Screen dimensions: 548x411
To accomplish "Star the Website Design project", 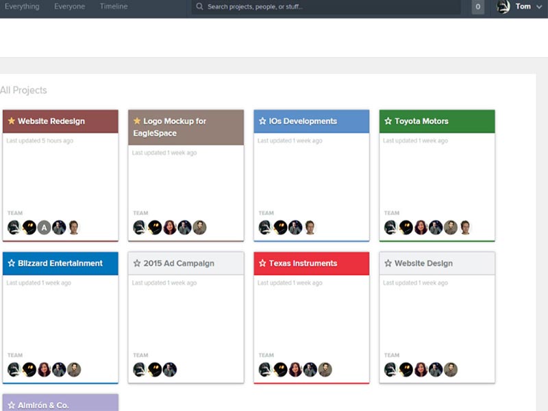I will pyautogui.click(x=388, y=263).
